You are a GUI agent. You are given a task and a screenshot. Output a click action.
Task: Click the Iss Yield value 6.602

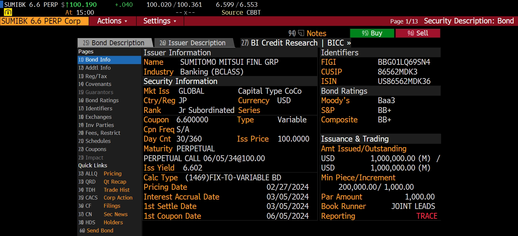[x=193, y=168]
